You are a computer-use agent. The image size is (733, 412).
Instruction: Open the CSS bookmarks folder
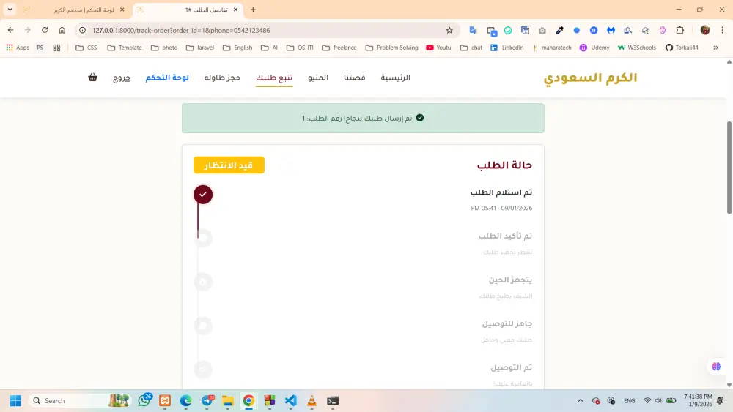[x=86, y=48]
